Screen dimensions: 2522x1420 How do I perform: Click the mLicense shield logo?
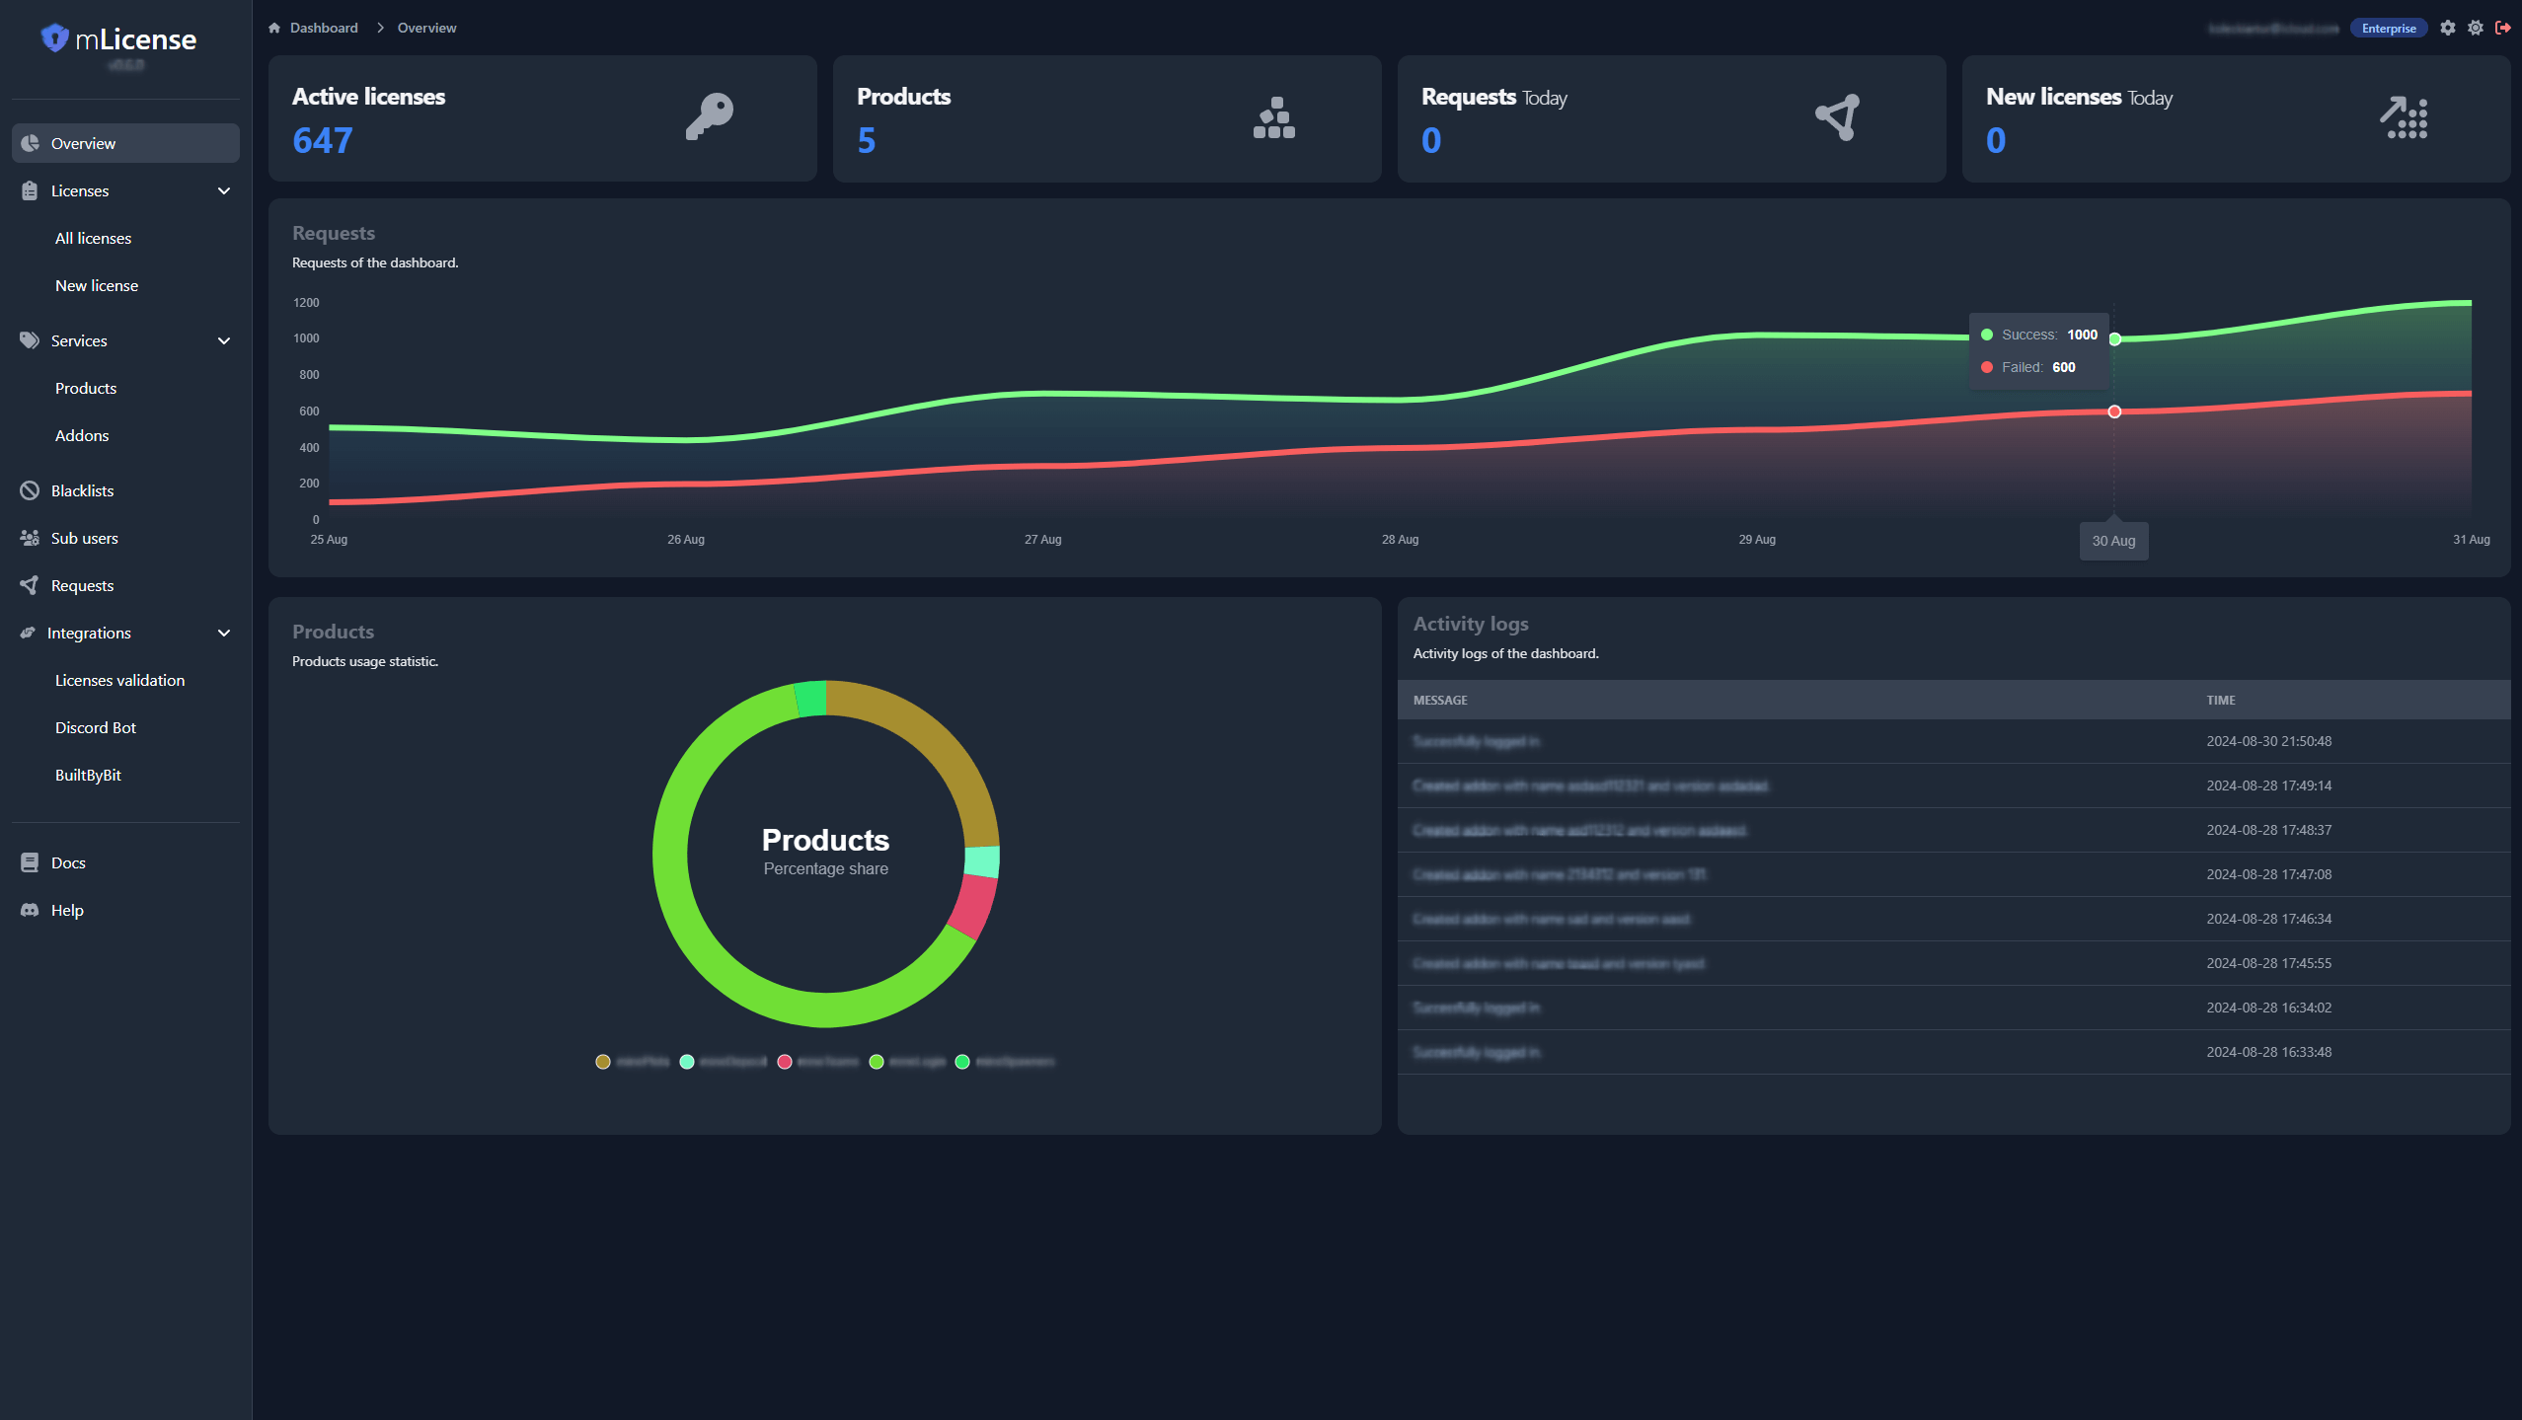pos(55,38)
